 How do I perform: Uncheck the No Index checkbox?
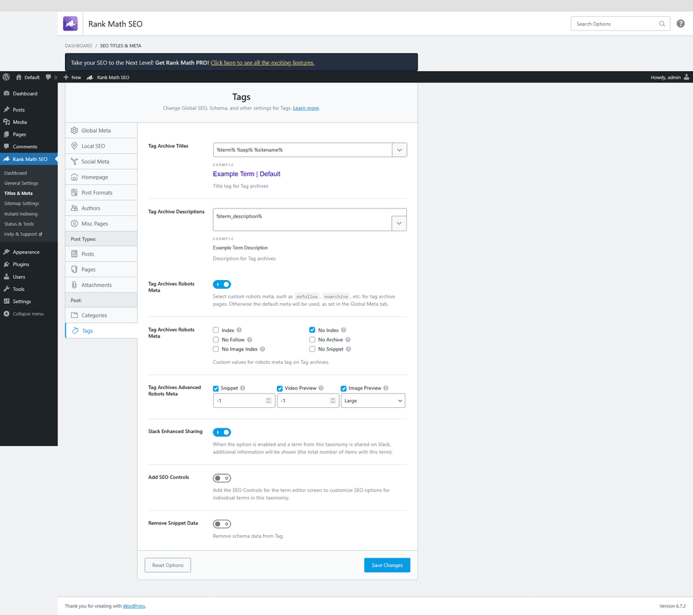312,329
